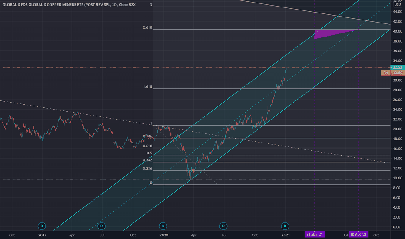This screenshot has width=405, height=239.
Task: Click the Fibonacci level label 1.618
Action: pyautogui.click(x=147, y=86)
